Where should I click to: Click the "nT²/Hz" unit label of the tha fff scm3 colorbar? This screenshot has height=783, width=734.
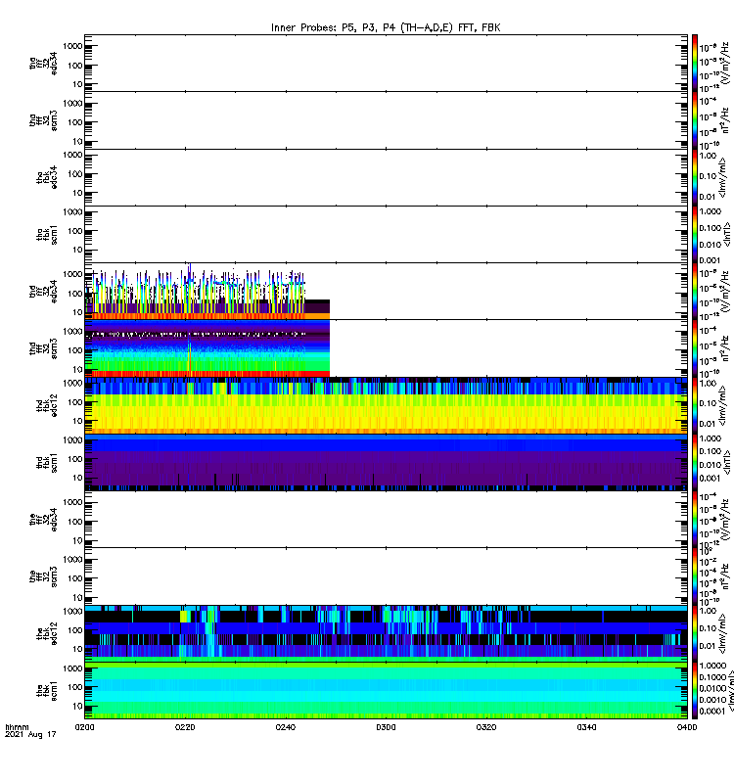[x=725, y=119]
